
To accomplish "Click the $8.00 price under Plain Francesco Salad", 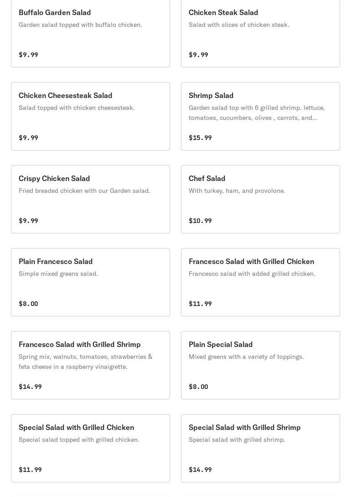I will point(28,304).
